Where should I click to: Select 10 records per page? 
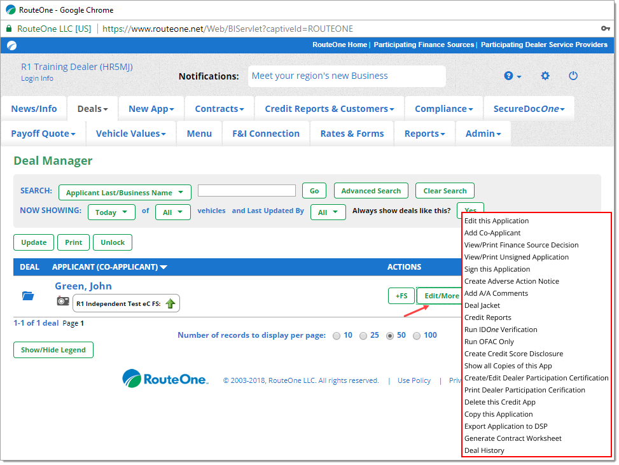coord(337,336)
